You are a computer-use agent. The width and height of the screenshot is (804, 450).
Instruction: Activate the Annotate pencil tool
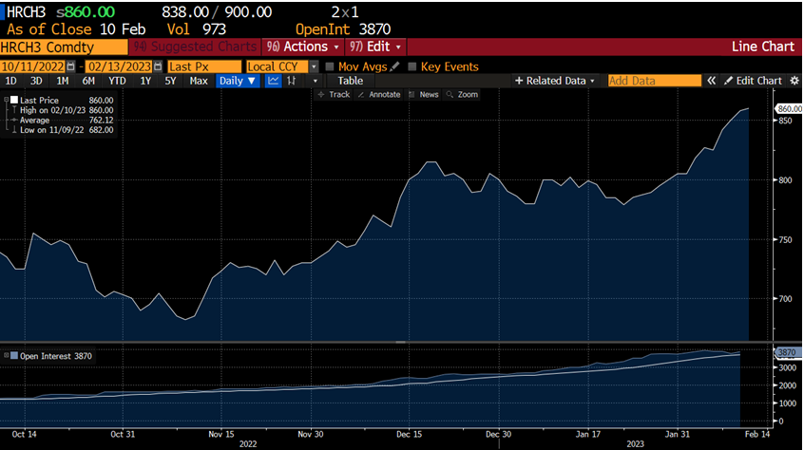(379, 95)
